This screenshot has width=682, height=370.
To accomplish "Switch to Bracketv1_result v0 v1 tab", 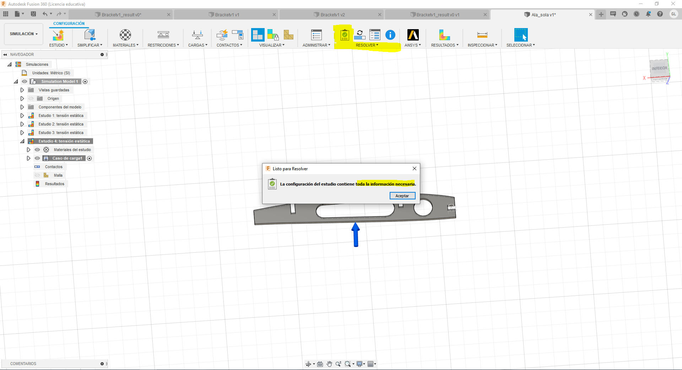I will pos(437,15).
